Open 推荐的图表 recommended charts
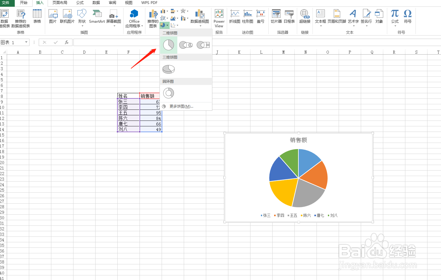This screenshot has width=441, height=280. [153, 18]
